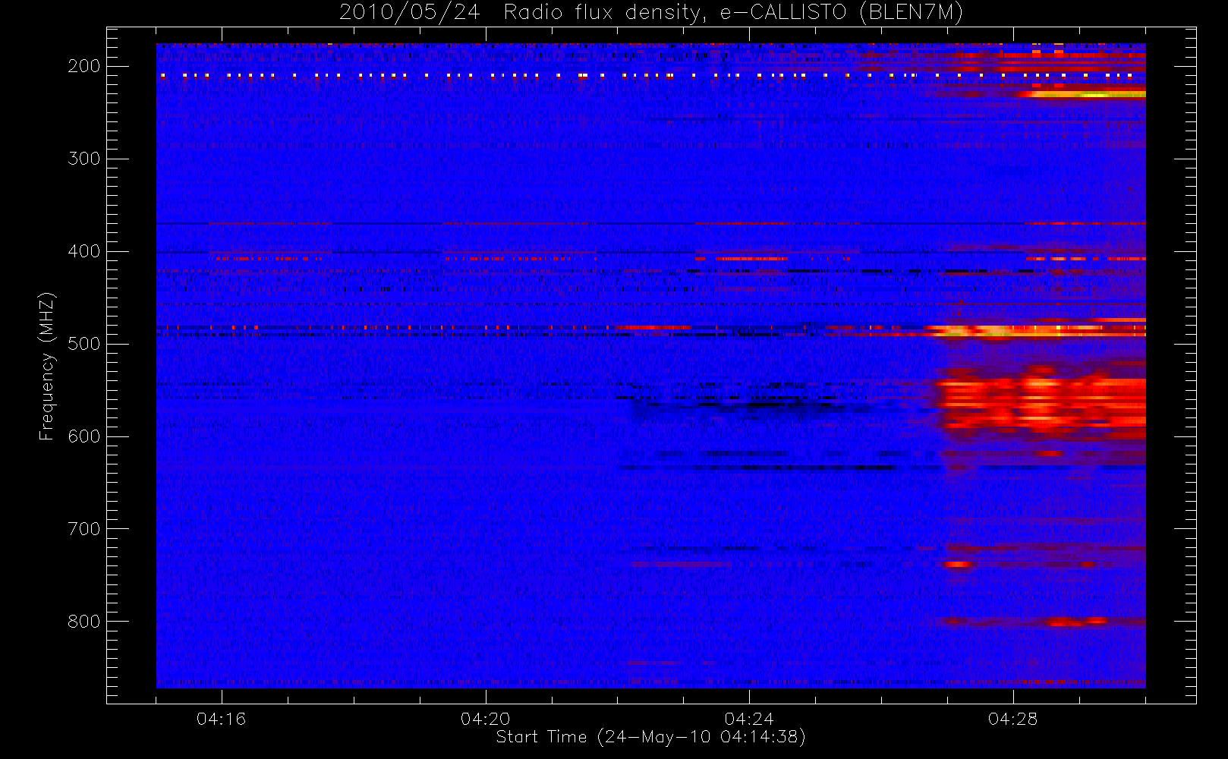The width and height of the screenshot is (1228, 759).
Task: Click the 700 frequency tick label
Action: click(83, 529)
